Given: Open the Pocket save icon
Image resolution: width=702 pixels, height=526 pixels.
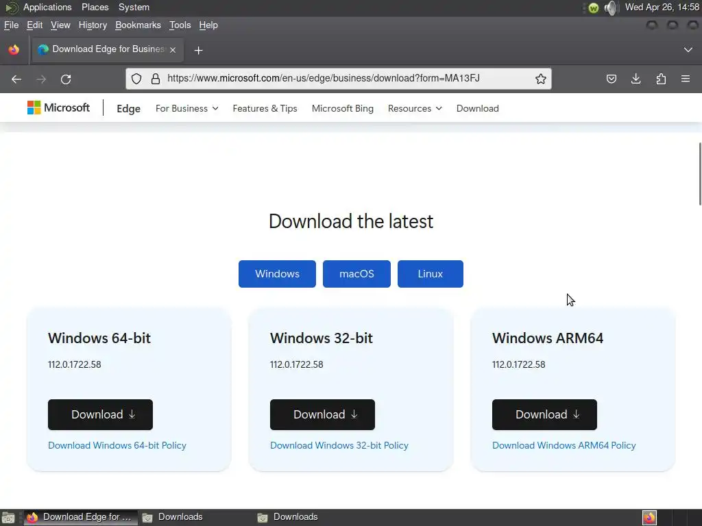Looking at the screenshot, I should [611, 79].
